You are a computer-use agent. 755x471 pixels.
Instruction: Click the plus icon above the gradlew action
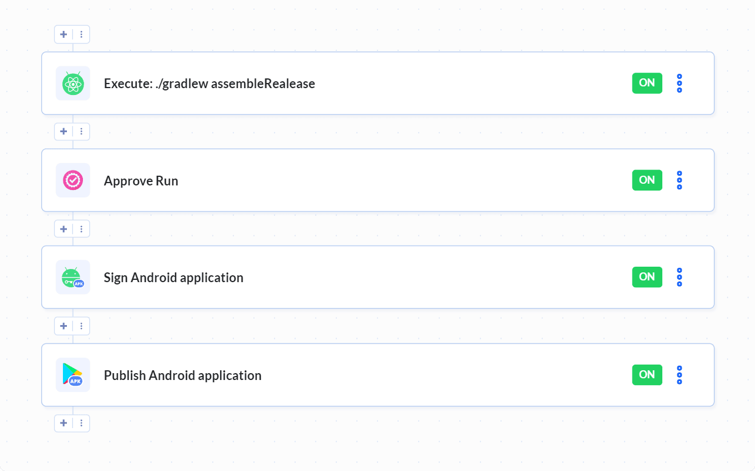63,34
